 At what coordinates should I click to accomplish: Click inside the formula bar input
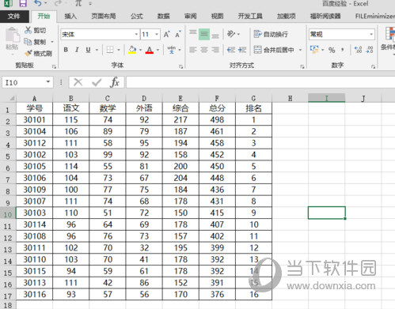(260, 82)
